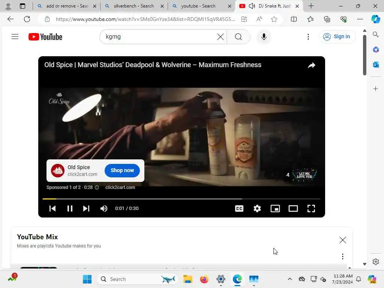
Task: Open File Explorer from the taskbar
Action: (187, 279)
